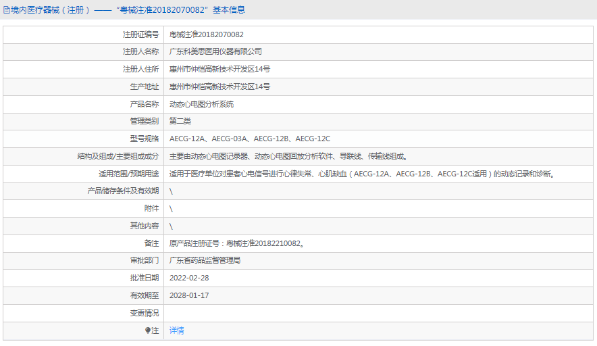Image resolution: width=597 pixels, height=346 pixels.
Task: Click the 附件 label
Action: [x=151, y=208]
